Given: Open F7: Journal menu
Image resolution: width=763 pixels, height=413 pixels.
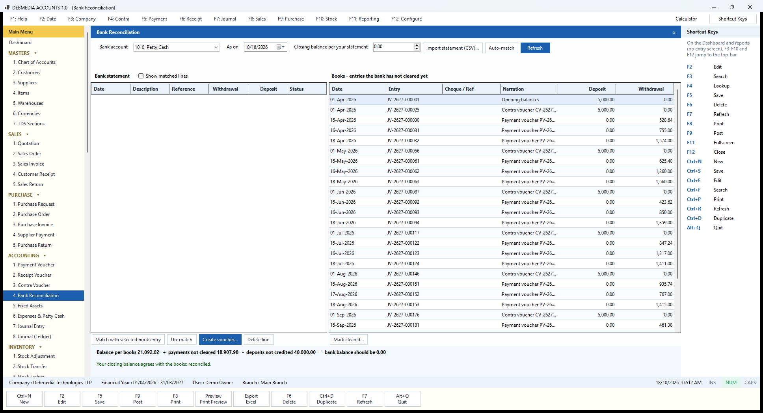Looking at the screenshot, I should point(225,19).
